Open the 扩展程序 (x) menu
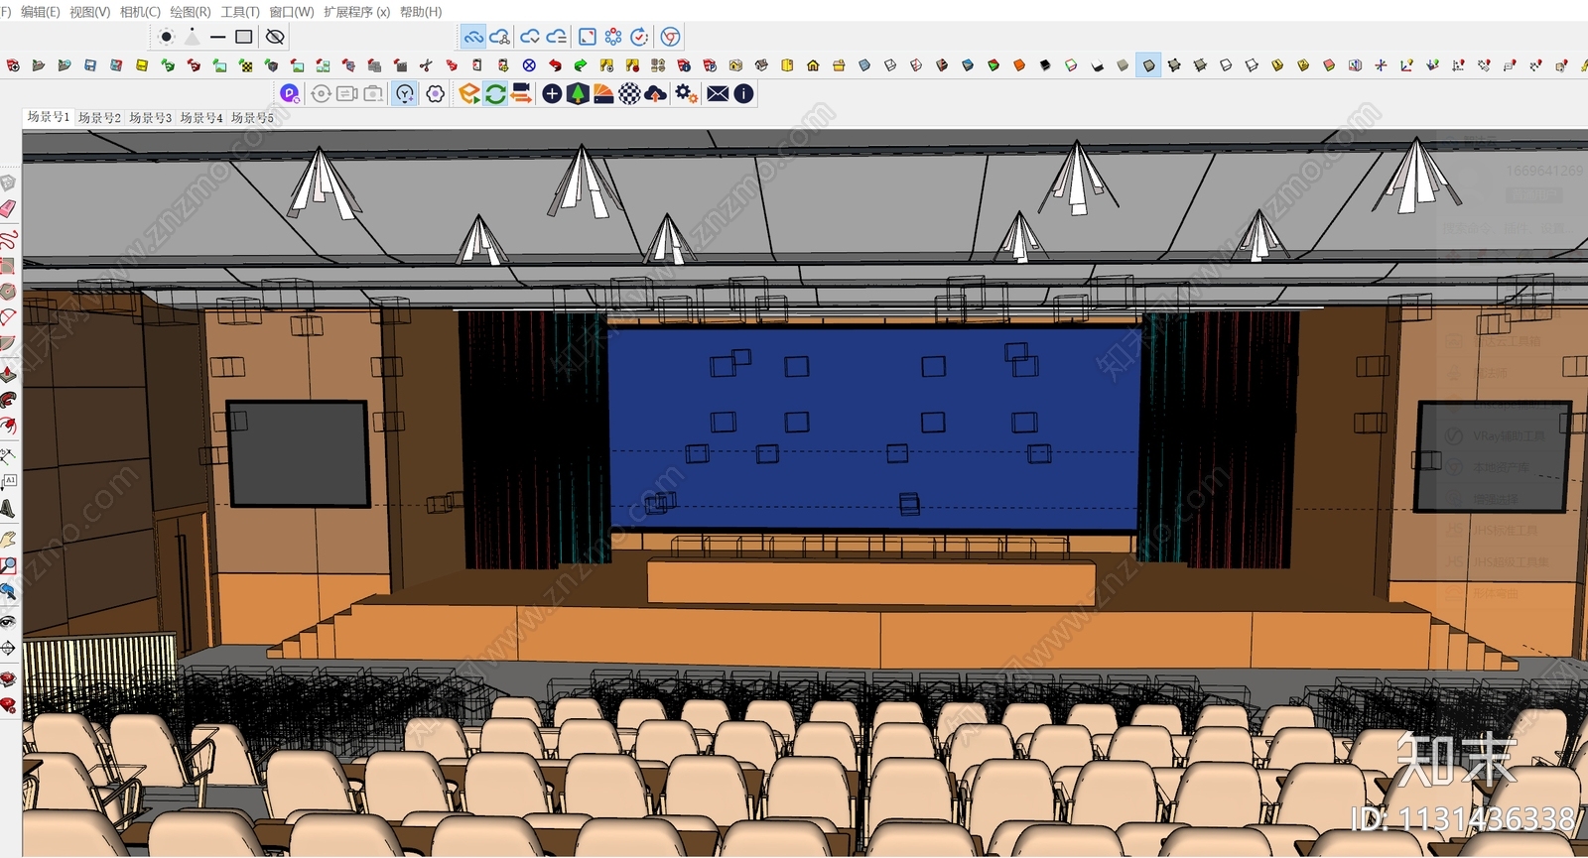This screenshot has height=858, width=1588. point(356,12)
